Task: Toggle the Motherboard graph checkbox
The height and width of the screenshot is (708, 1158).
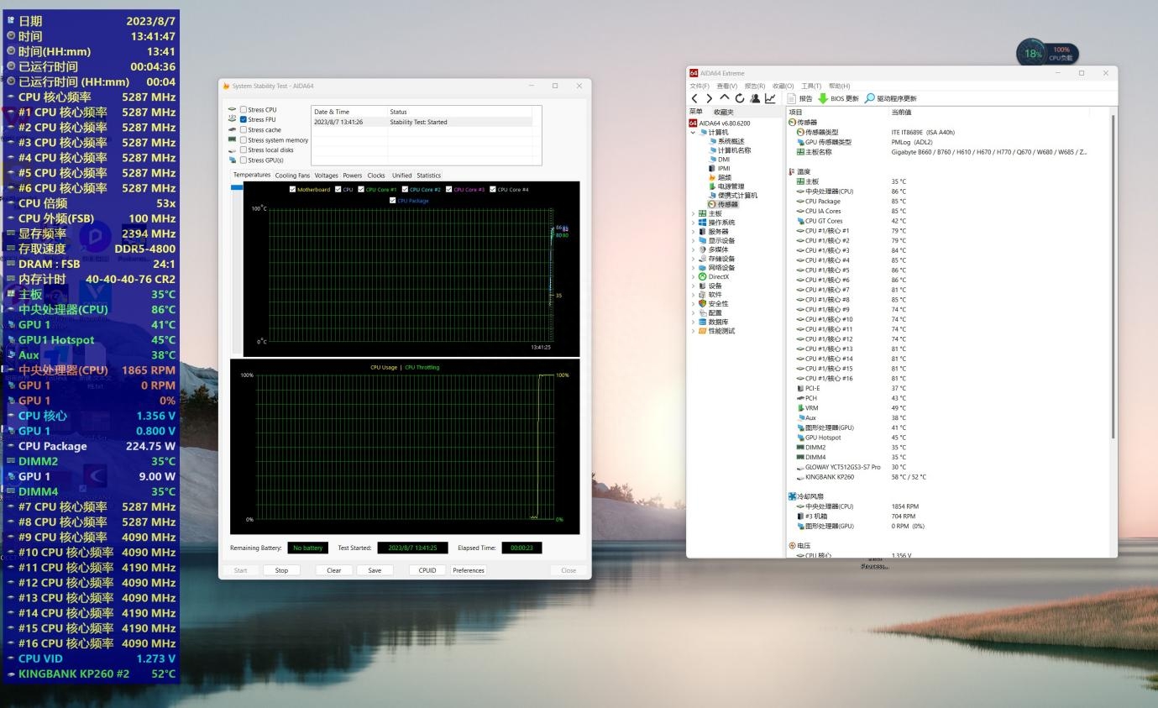Action: 292,189
